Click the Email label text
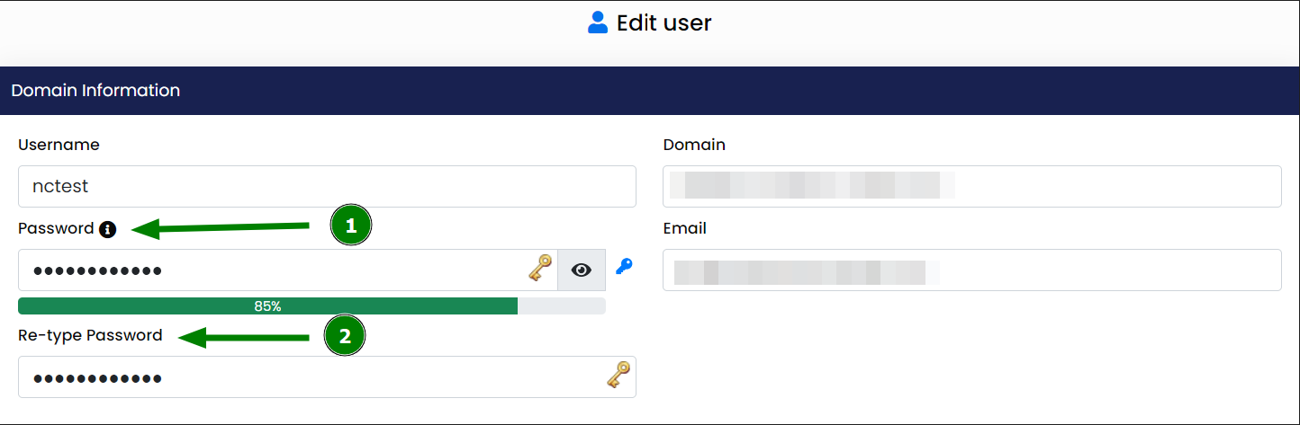This screenshot has width=1300, height=425. pos(684,228)
